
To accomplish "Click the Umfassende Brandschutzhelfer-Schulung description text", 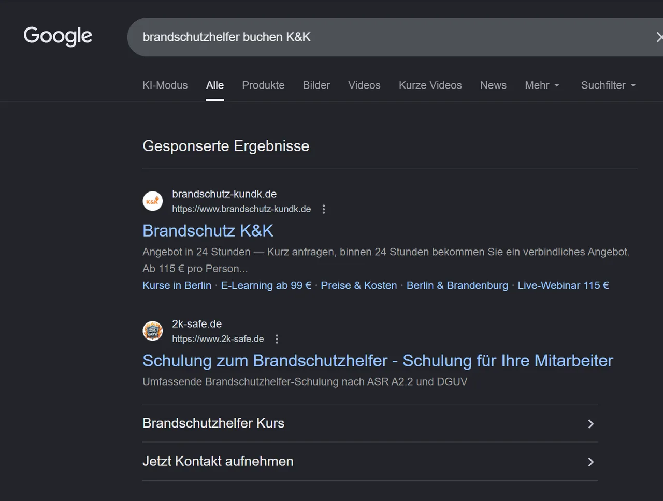I will [x=305, y=382].
